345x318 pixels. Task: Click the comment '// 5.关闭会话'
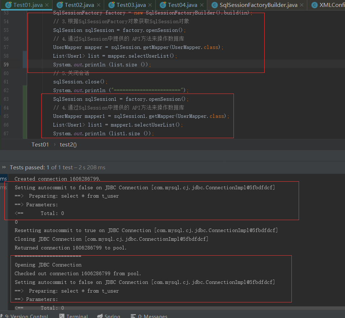[x=71, y=73]
